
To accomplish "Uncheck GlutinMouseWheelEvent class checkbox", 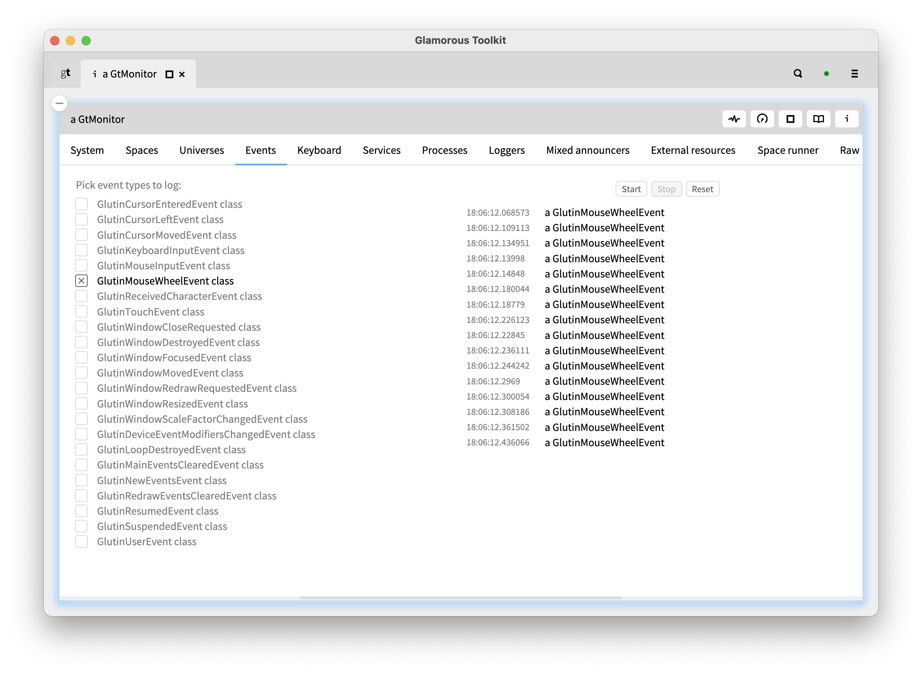I will pos(81,281).
